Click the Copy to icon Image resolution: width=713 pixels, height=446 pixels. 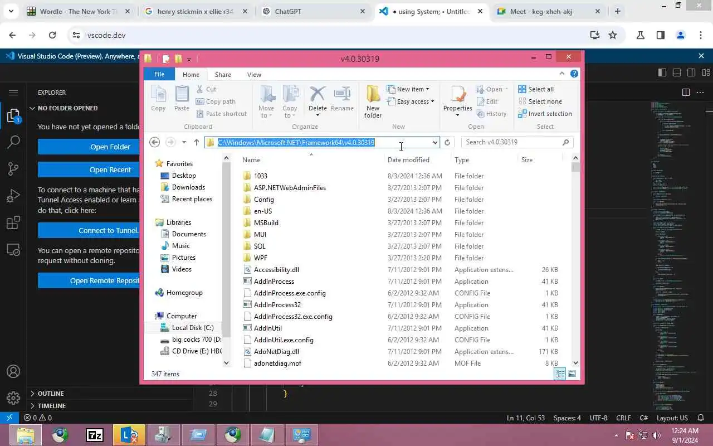290,101
